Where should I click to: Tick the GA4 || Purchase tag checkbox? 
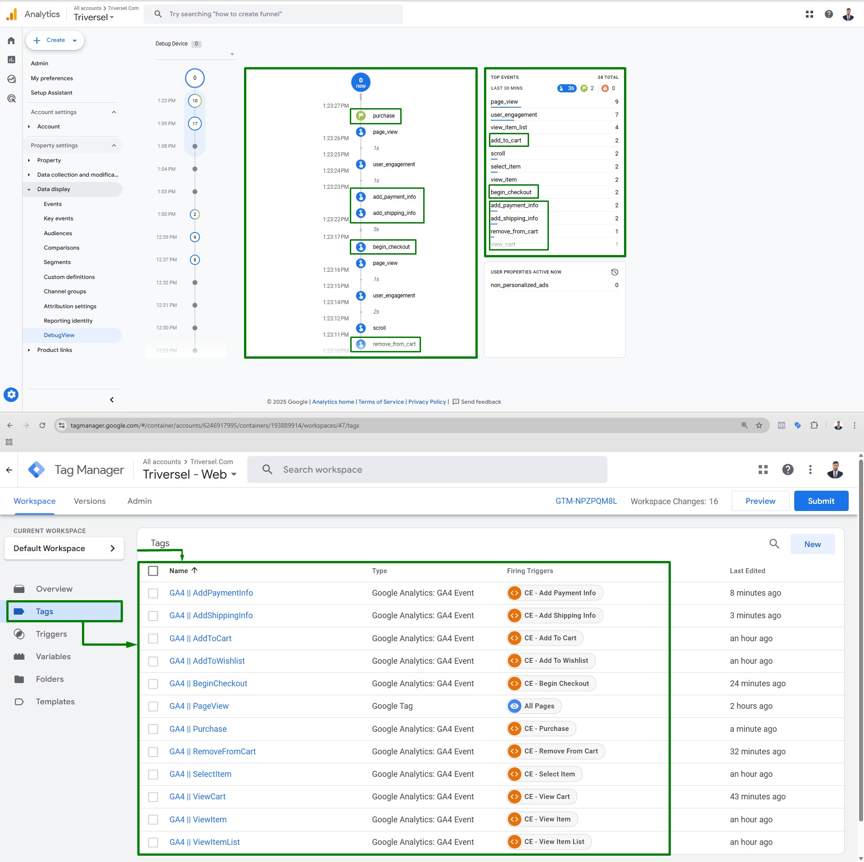click(153, 729)
